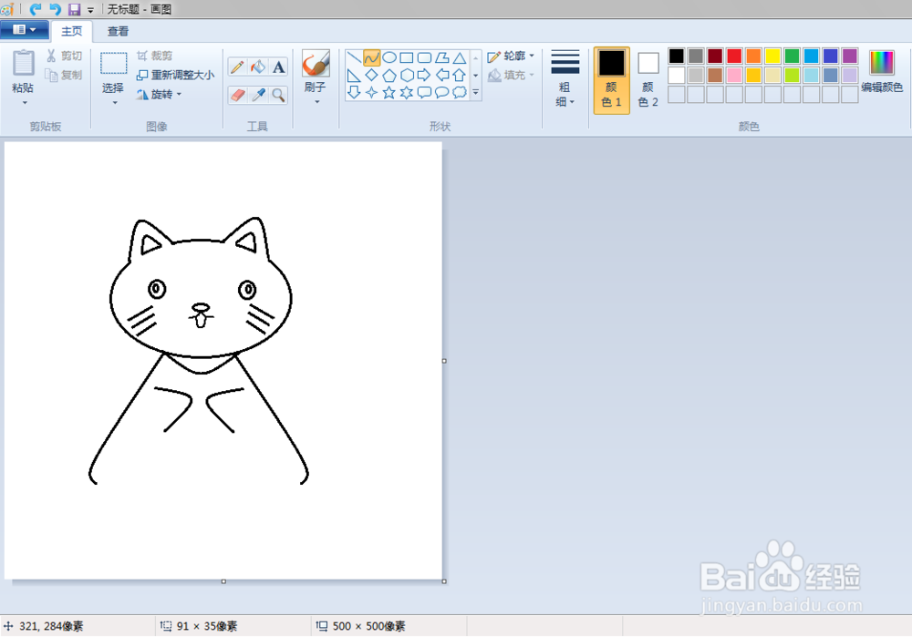Select the Magnifier tool
Screen dimensions: 912x637
click(278, 95)
